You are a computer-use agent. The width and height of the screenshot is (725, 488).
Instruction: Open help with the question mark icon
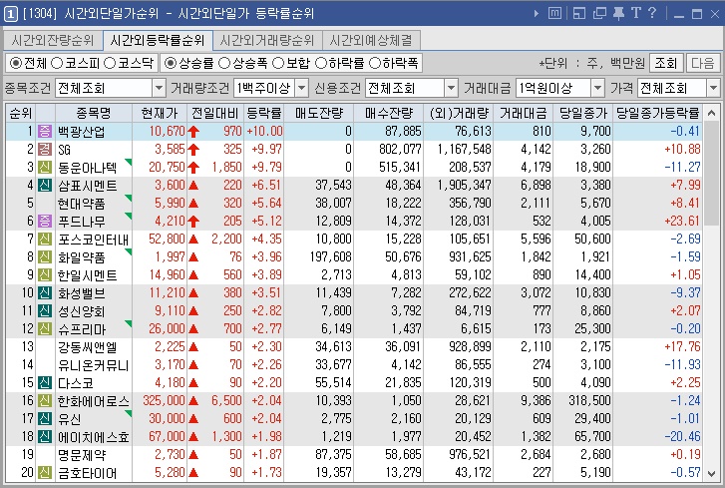coord(652,13)
